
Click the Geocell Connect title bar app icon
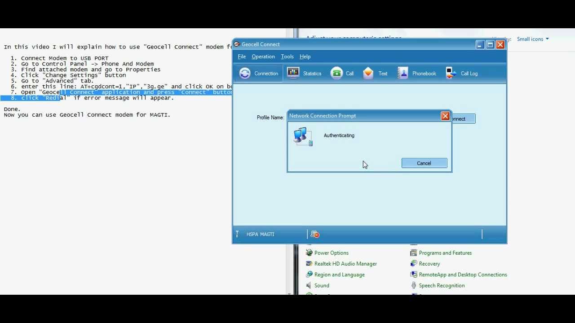pyautogui.click(x=237, y=44)
